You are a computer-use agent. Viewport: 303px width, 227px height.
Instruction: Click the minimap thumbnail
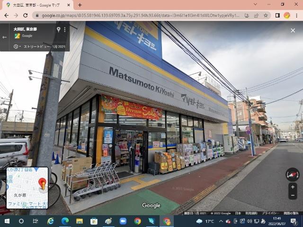27,188
